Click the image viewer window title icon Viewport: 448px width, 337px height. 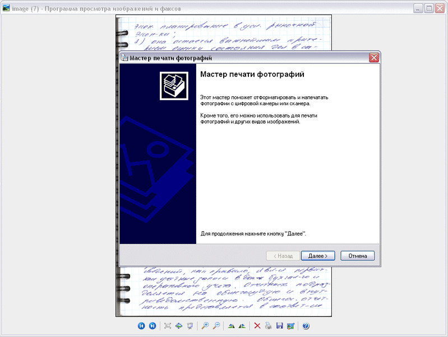click(x=6, y=8)
